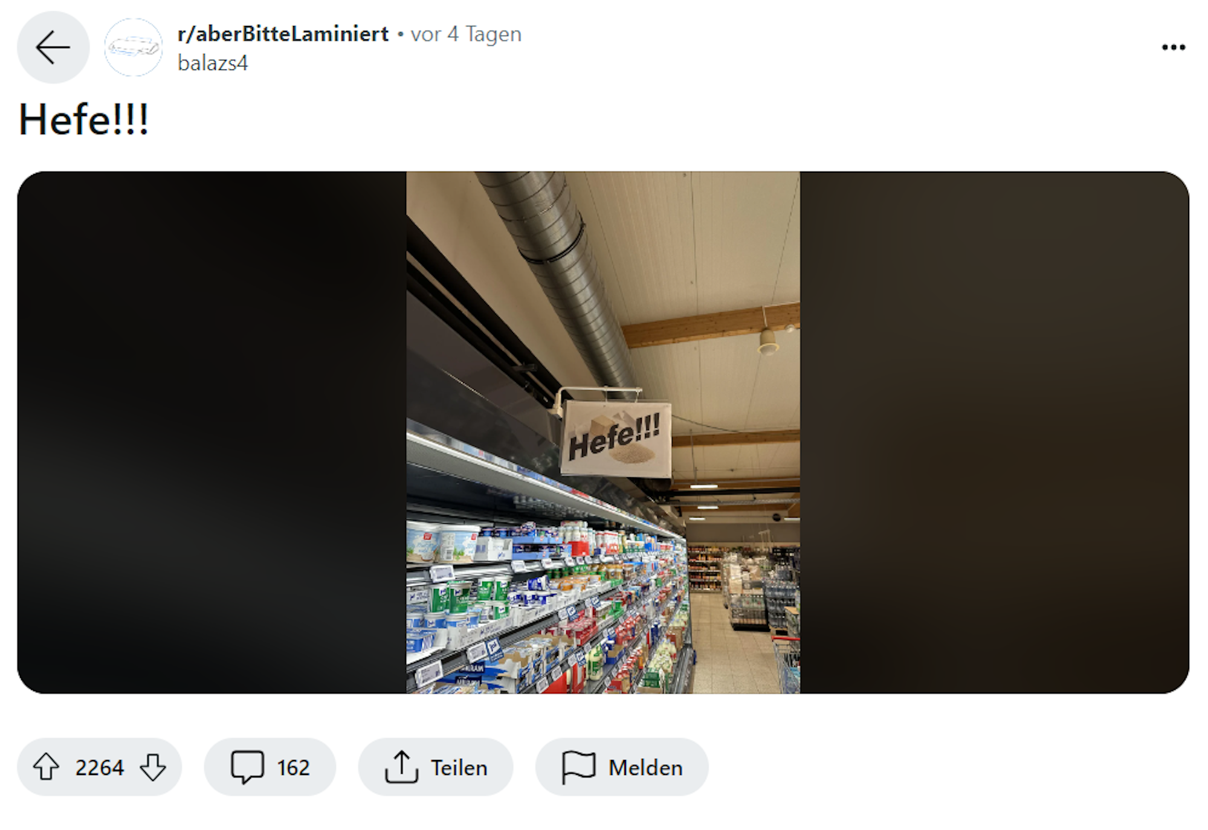Viewport: 1208px width, 830px height.
Task: Click the dark left area of the image
Action: click(212, 433)
